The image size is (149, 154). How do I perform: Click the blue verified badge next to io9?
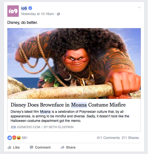click(x=30, y=8)
